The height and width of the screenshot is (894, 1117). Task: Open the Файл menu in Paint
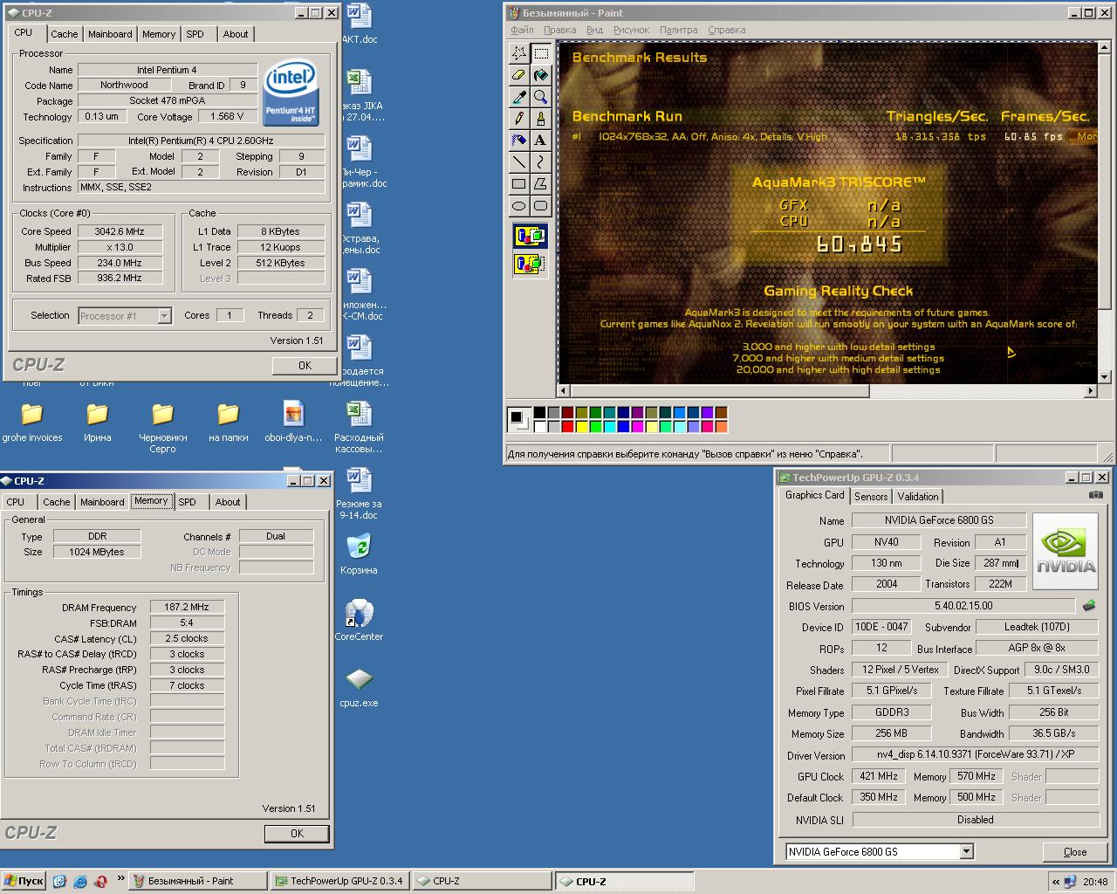pos(522,30)
